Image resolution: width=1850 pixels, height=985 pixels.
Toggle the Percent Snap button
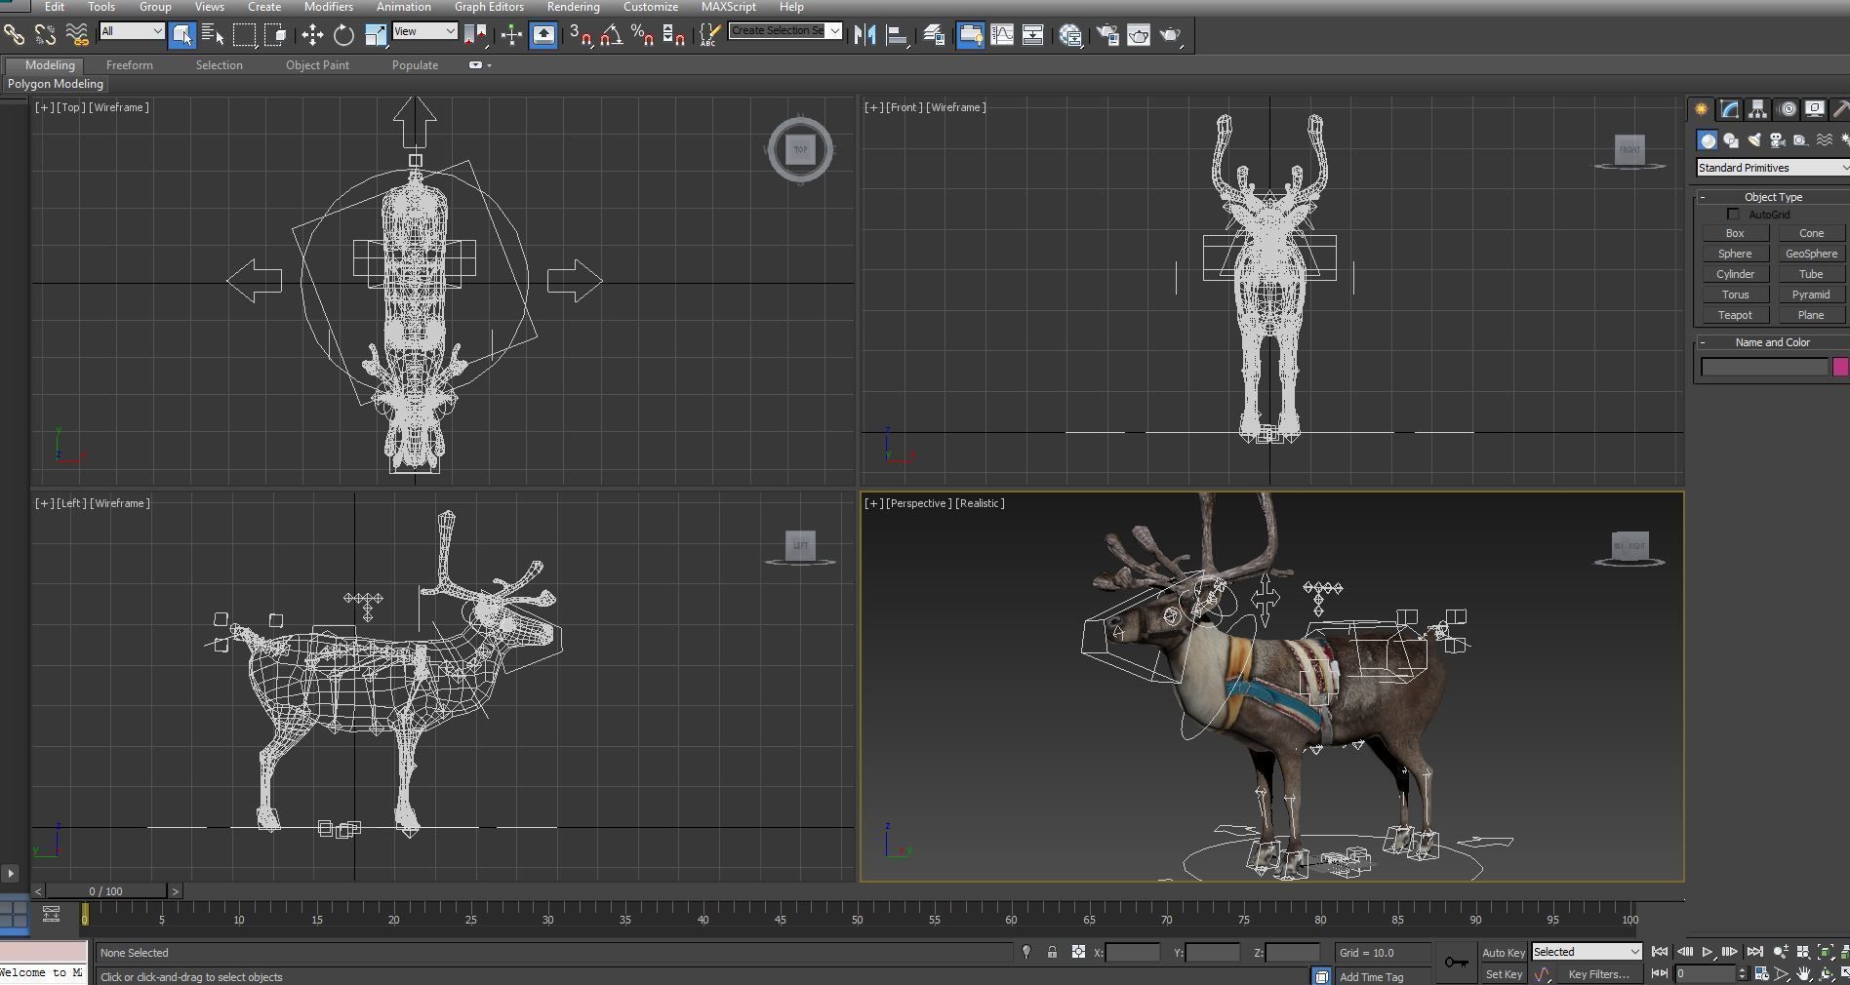pyautogui.click(x=642, y=35)
